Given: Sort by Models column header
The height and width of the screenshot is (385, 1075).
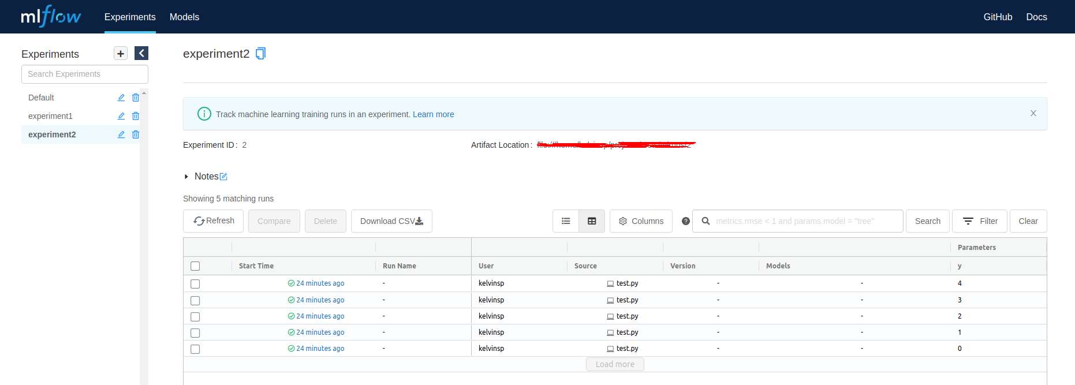Looking at the screenshot, I should click(x=778, y=266).
